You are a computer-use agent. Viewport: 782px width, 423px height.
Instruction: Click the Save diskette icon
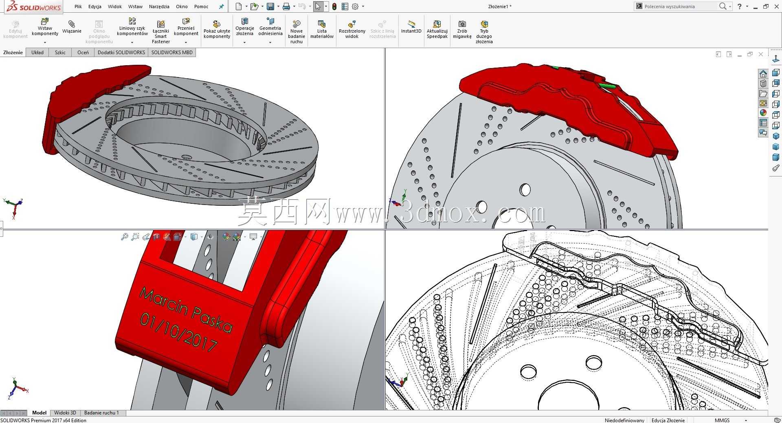tap(270, 7)
